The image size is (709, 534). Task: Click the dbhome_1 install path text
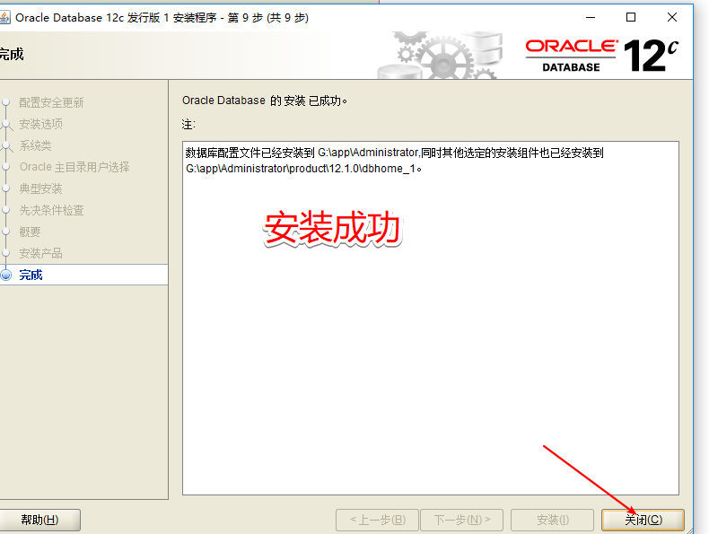(x=303, y=169)
